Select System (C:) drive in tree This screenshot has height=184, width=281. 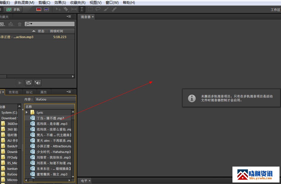9,113
